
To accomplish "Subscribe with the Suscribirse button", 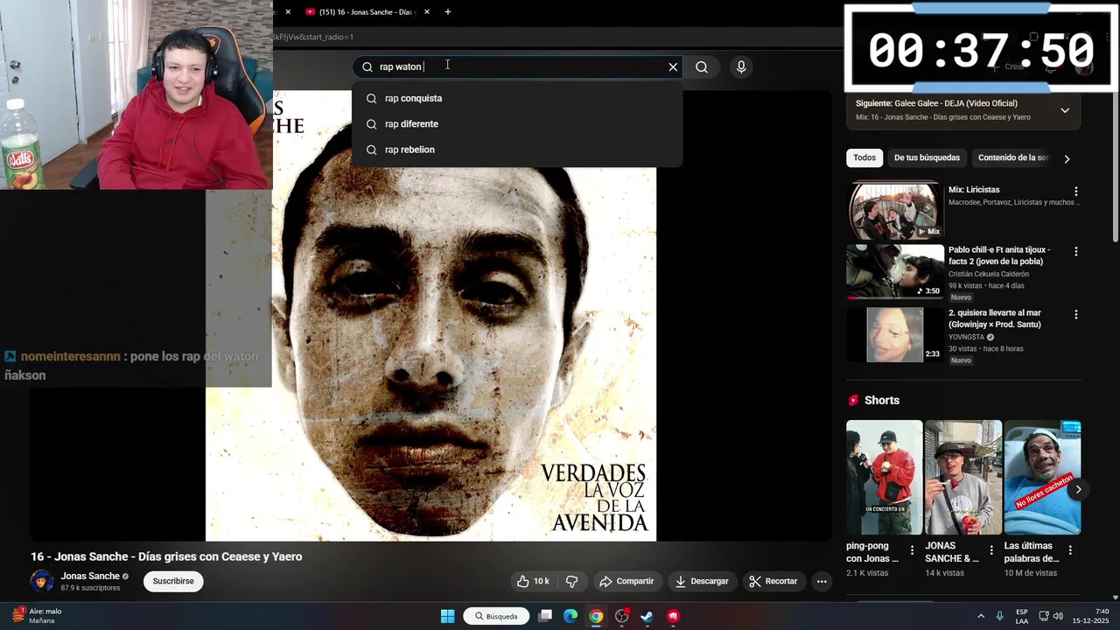I will (x=173, y=581).
